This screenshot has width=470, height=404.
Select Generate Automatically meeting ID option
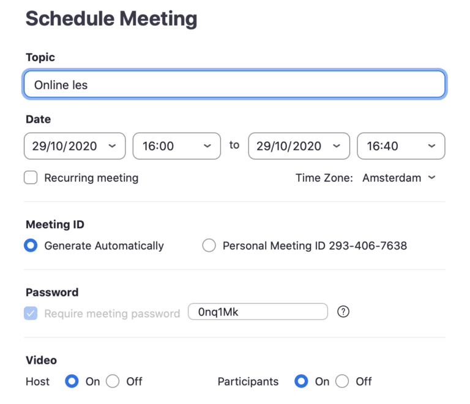(31, 245)
